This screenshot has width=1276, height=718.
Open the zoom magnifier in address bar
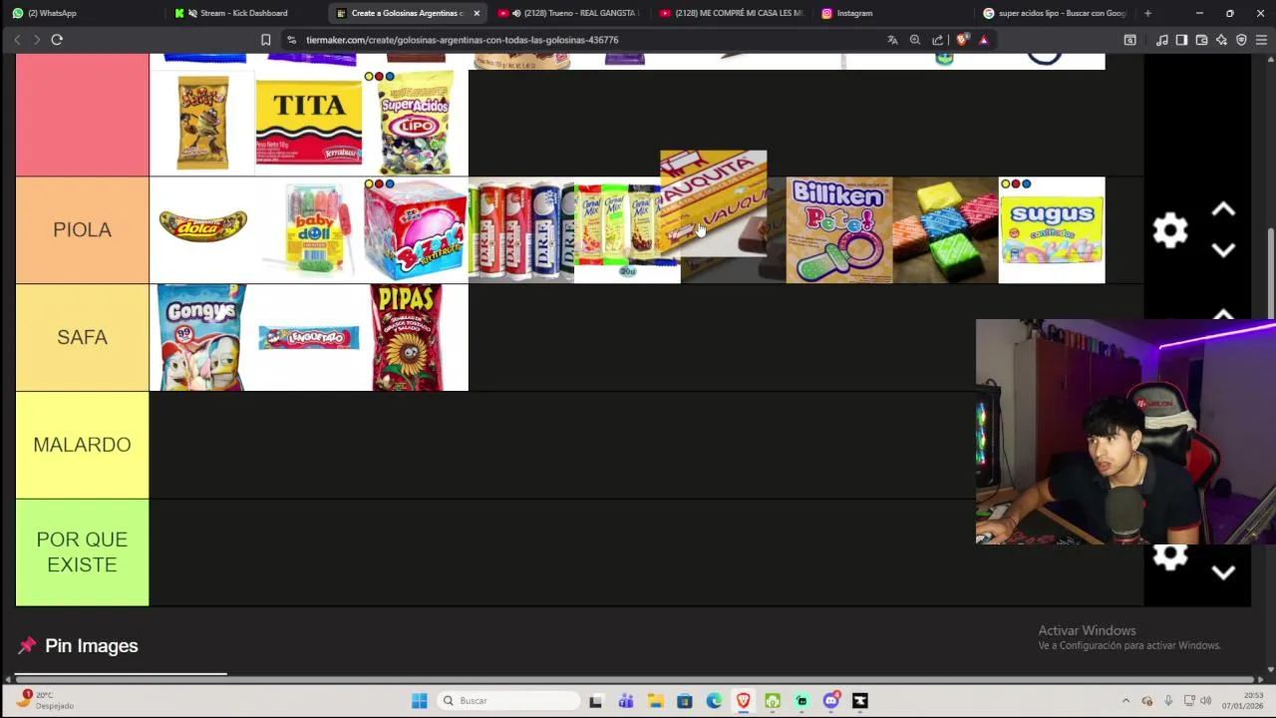pyautogui.click(x=915, y=40)
